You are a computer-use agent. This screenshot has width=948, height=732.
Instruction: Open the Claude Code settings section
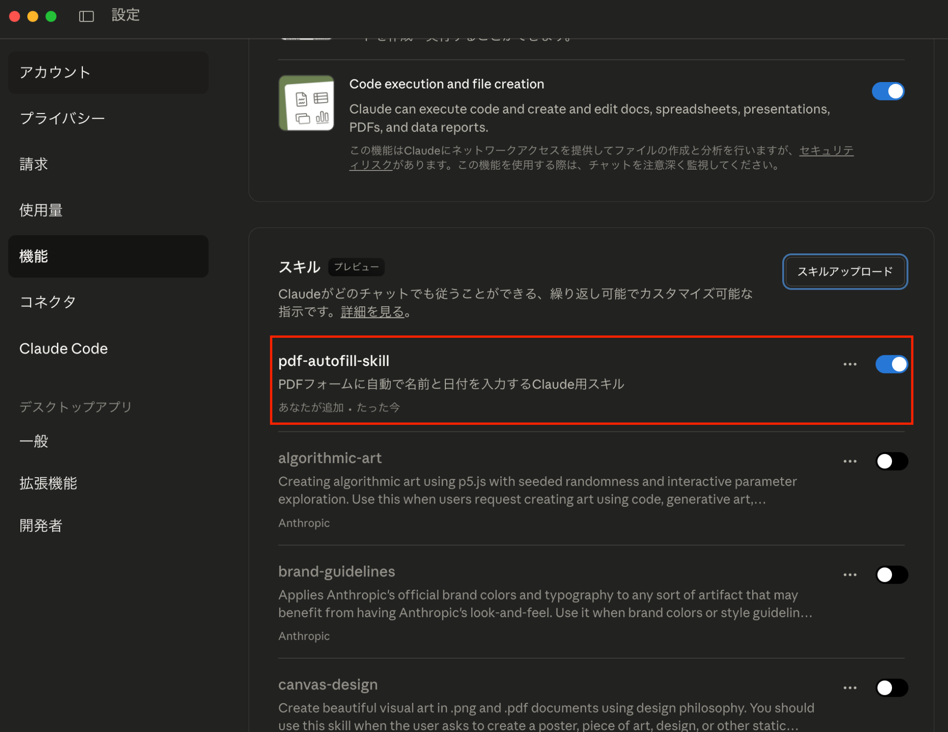pos(63,348)
